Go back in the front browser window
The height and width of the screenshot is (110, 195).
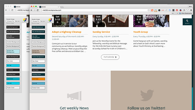click(31, 10)
